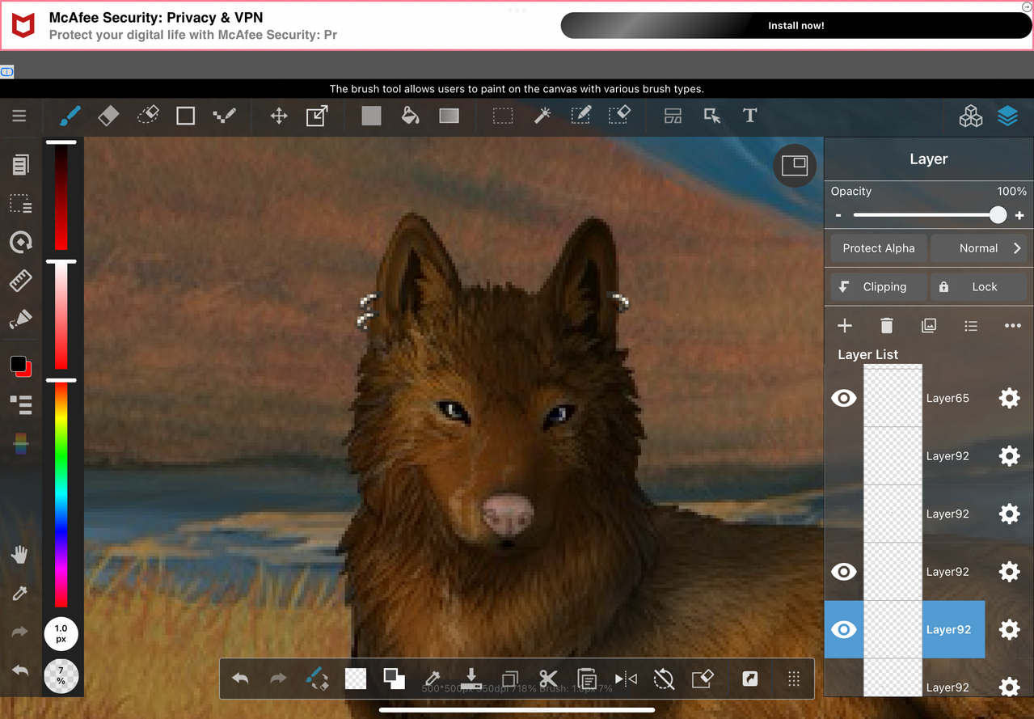The height and width of the screenshot is (719, 1034).
Task: Open canvas rotation options in left sidebar
Action: 21,242
